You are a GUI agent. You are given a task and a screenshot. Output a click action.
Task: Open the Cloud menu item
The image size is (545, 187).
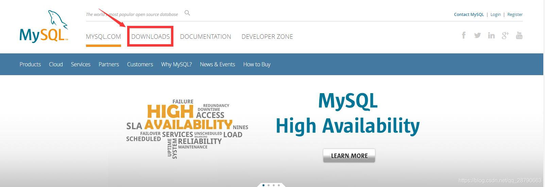click(56, 64)
